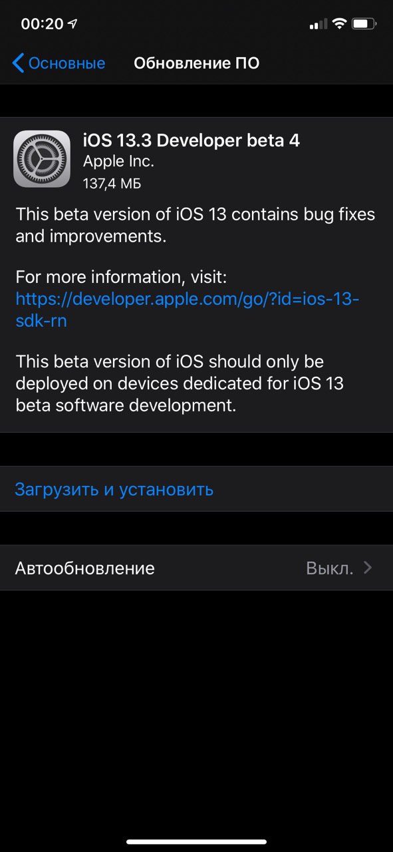Tap the Settings gear update icon
This screenshot has height=852, width=393.
42,158
